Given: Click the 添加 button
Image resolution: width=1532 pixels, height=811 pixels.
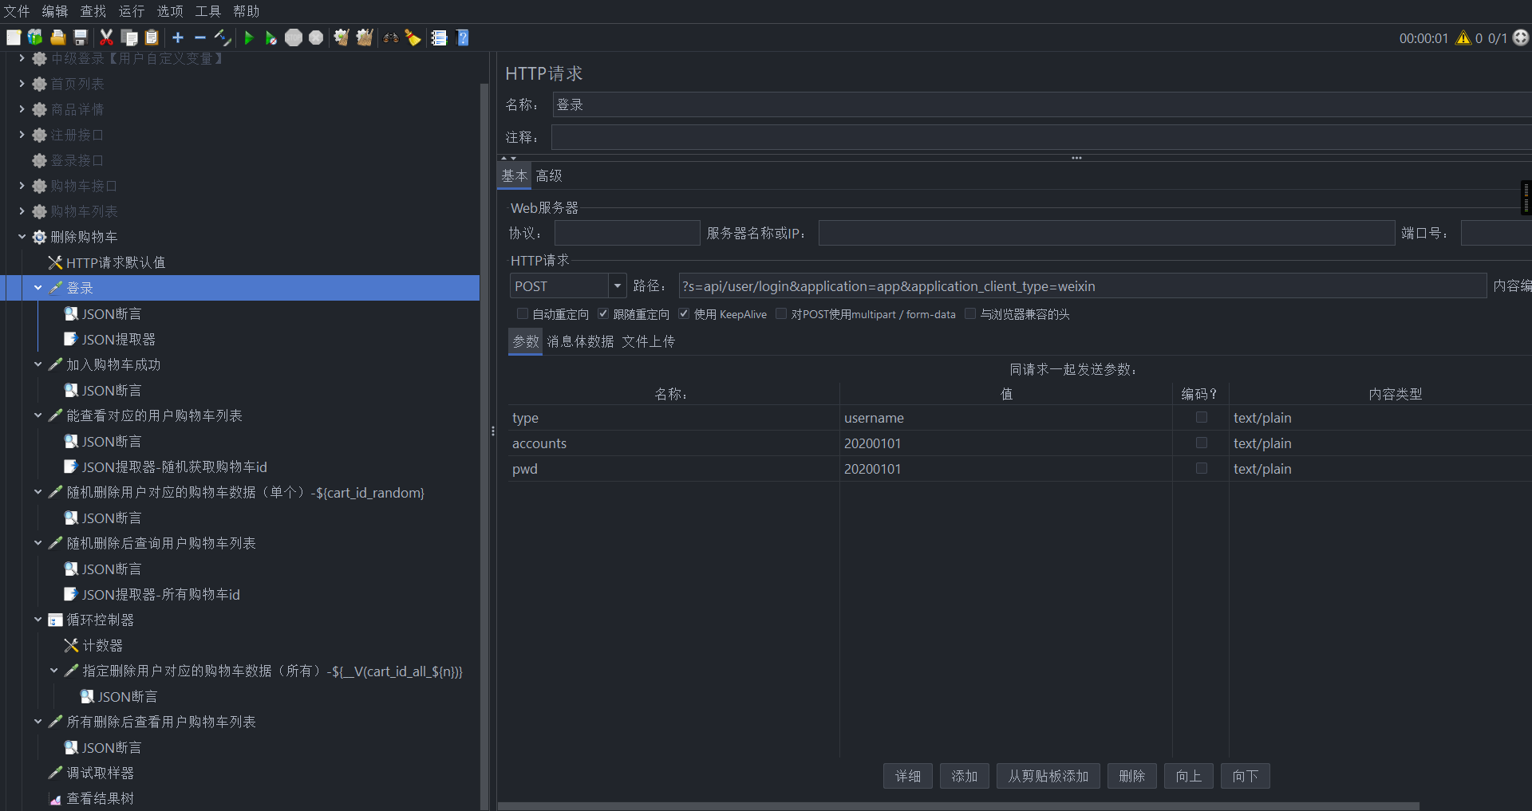Looking at the screenshot, I should [965, 776].
